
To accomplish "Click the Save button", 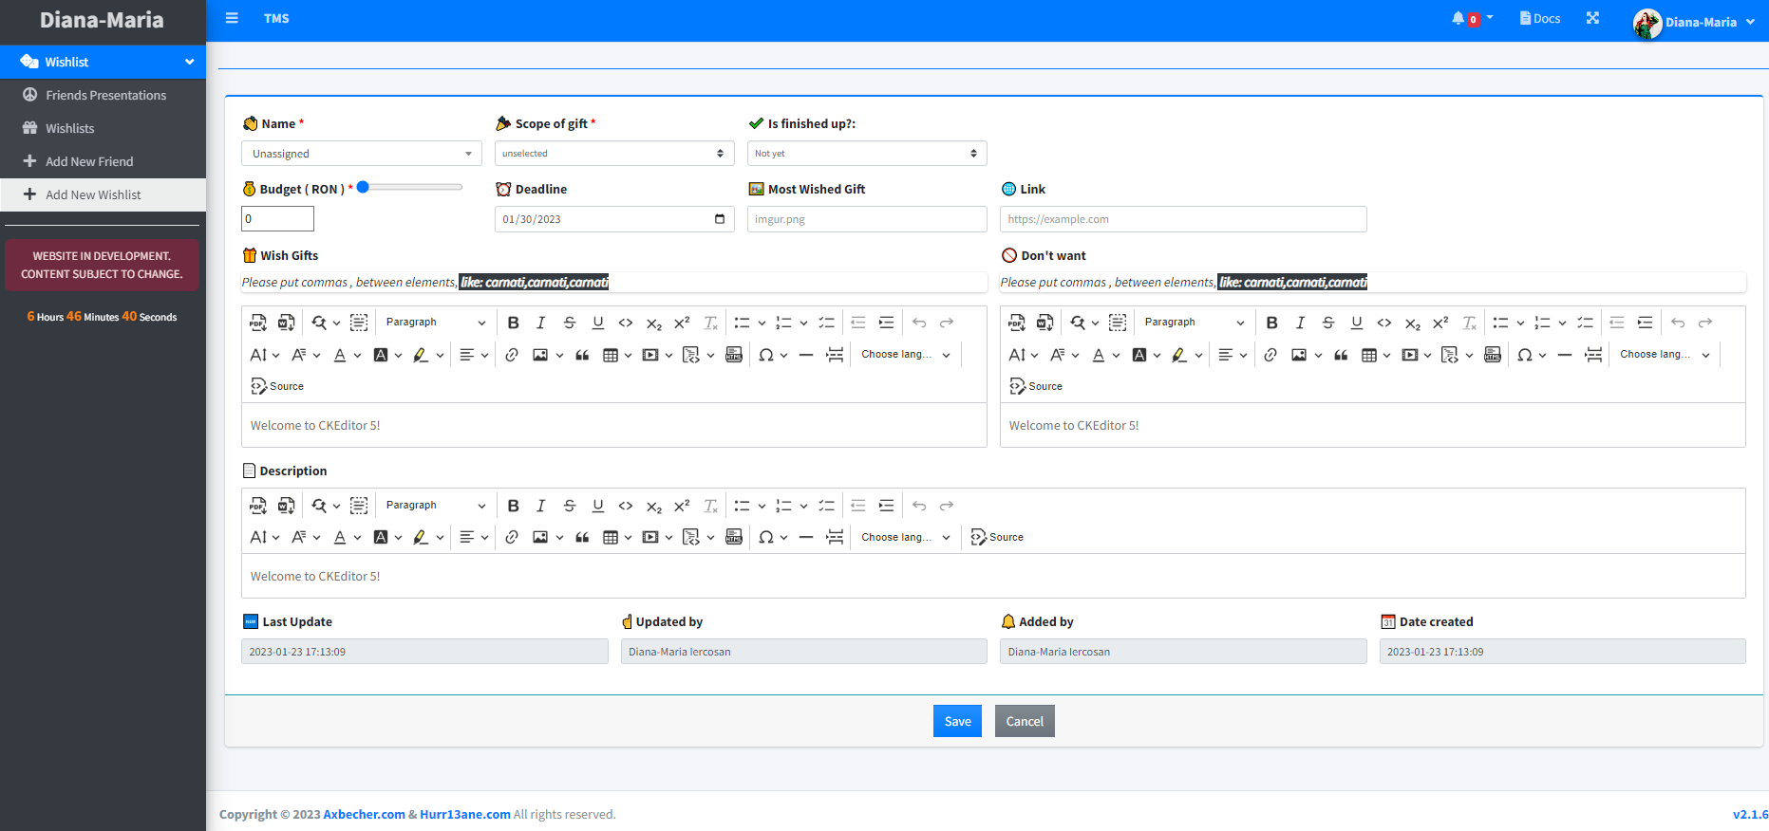I will (x=957, y=721).
